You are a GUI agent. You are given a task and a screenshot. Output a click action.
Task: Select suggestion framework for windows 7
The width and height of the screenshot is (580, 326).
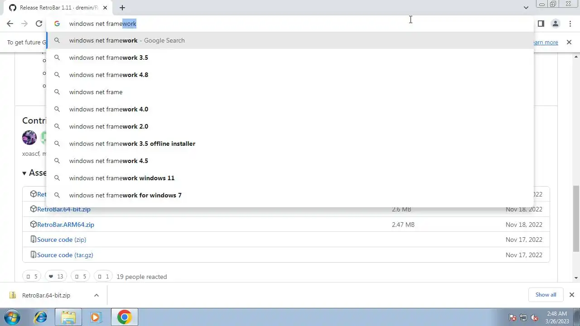(290, 195)
